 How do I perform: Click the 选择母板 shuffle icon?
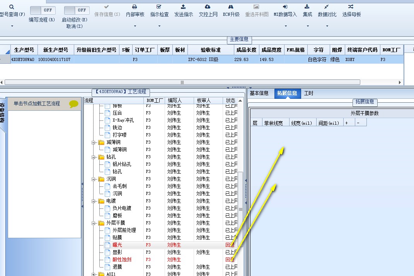pyautogui.click(x=351, y=7)
